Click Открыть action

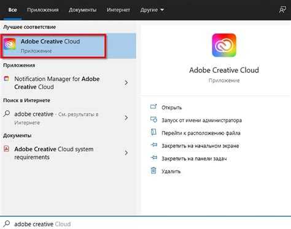coord(171,108)
